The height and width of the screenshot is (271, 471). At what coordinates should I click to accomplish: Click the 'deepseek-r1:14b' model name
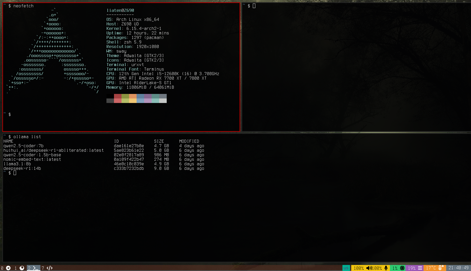coord(22,168)
